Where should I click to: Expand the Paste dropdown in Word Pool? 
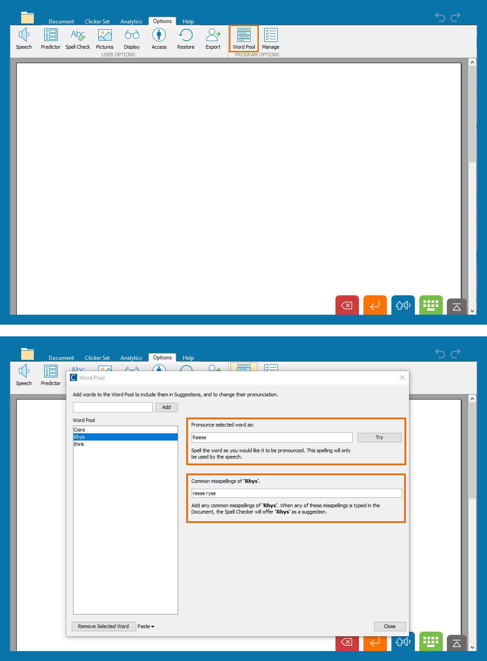(x=146, y=626)
